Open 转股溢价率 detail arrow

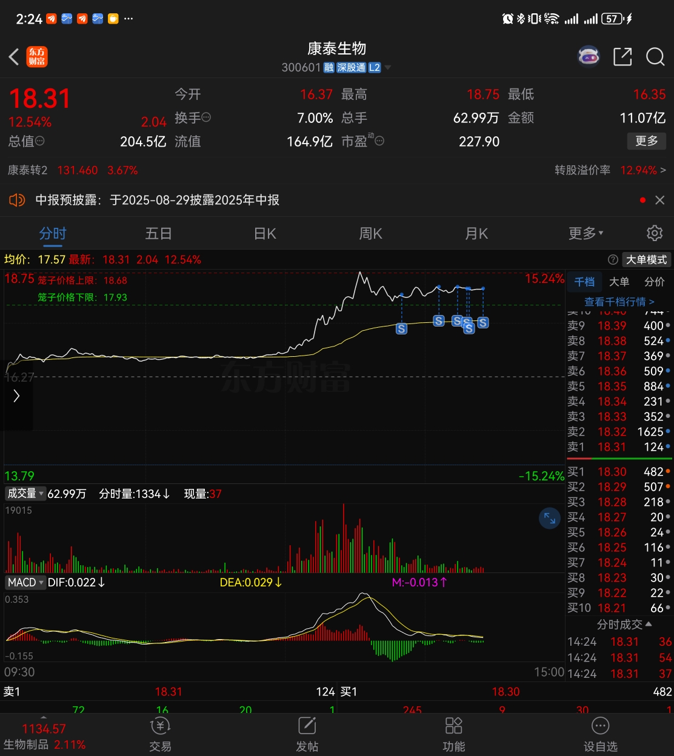point(663,170)
